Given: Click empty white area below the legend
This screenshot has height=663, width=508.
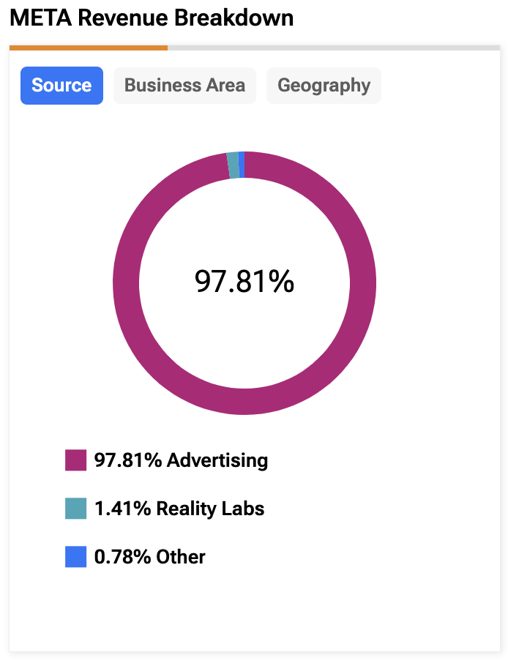Looking at the screenshot, I should [254, 613].
